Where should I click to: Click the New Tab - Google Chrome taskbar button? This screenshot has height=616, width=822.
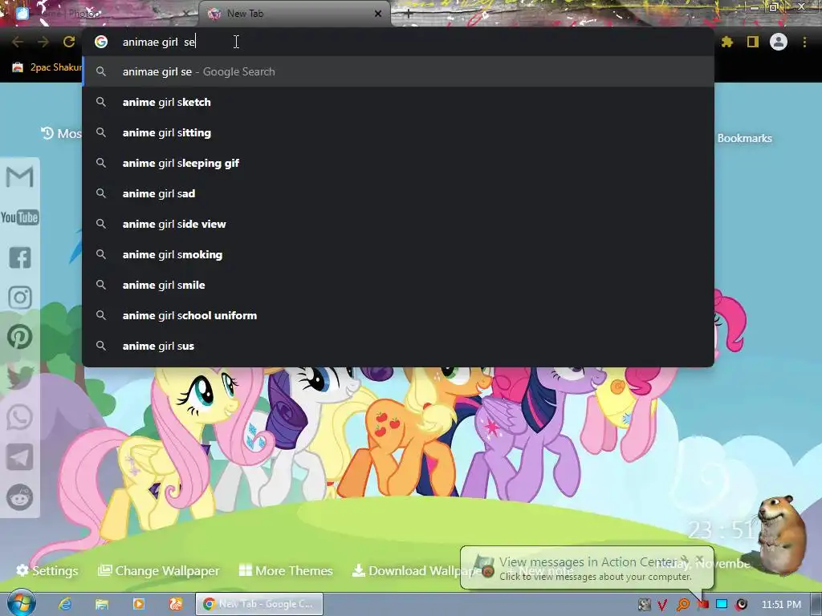(x=259, y=604)
